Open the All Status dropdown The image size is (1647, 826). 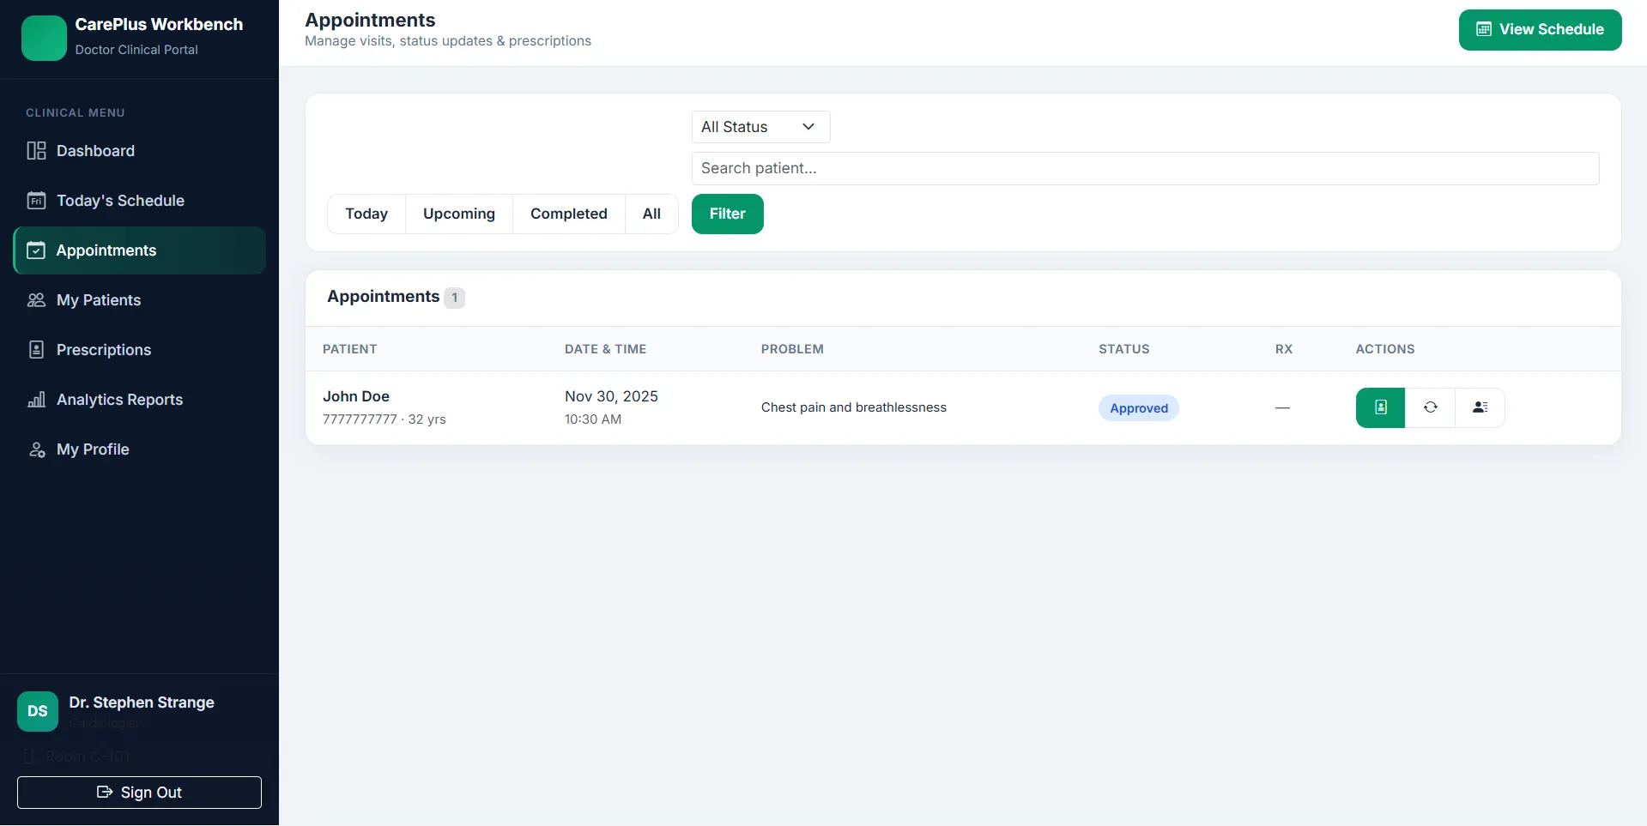click(x=760, y=127)
